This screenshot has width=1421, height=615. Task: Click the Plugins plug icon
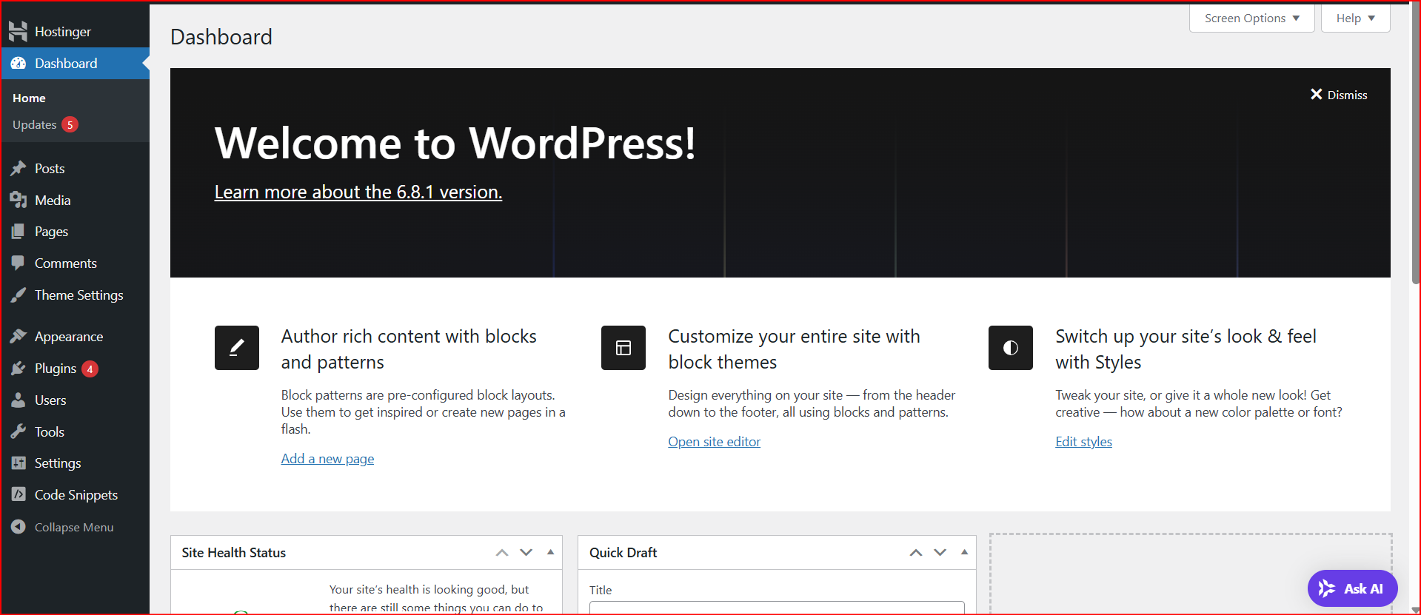[19, 369]
